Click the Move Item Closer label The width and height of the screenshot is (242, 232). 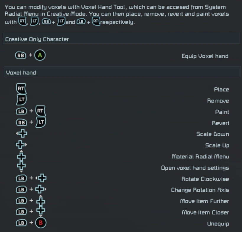coord(205,212)
